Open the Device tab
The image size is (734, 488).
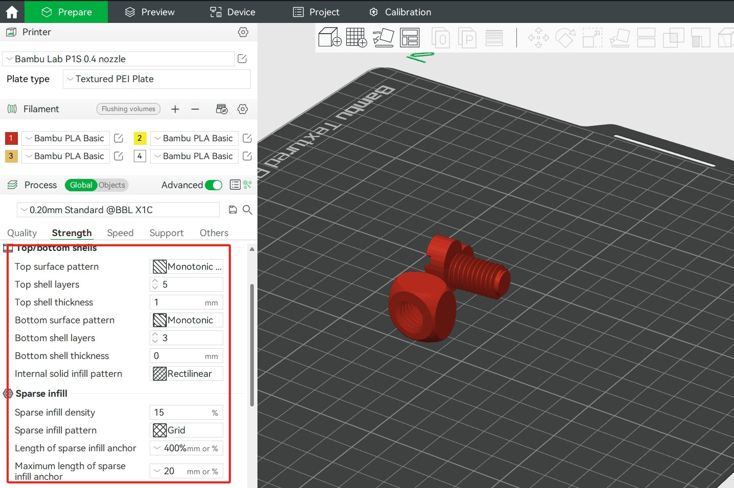tap(232, 12)
